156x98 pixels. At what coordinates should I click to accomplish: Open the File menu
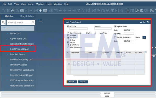tap(4, 4)
